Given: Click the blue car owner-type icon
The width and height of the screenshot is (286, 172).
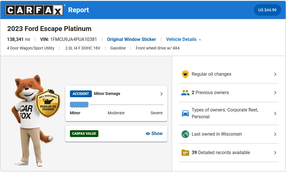Looking at the screenshot, I should tap(185, 113).
